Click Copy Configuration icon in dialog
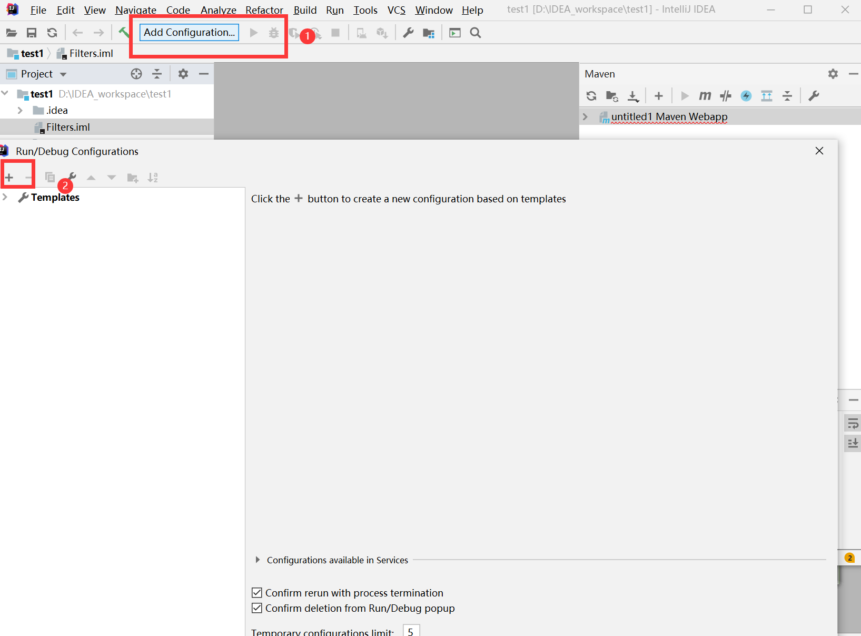Viewport: 861px width, 636px height. click(x=50, y=178)
